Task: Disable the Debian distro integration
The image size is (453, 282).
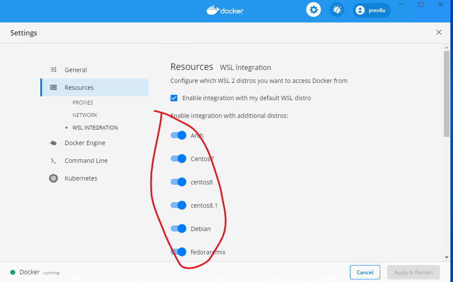Action: pyautogui.click(x=178, y=228)
